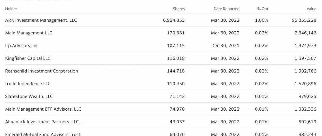Select Main Management LLC row
322x136 pixels.
(x=161, y=33)
